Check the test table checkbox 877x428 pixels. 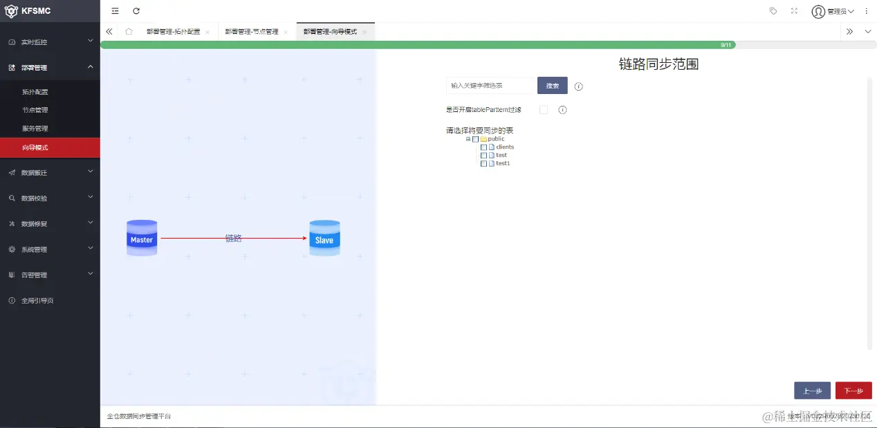coord(483,156)
